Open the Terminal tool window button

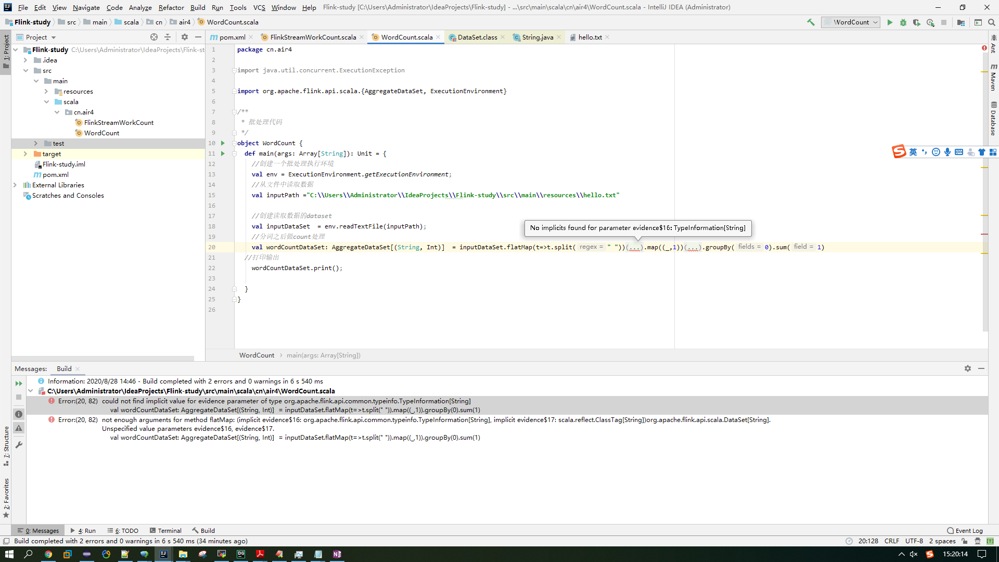pyautogui.click(x=165, y=531)
